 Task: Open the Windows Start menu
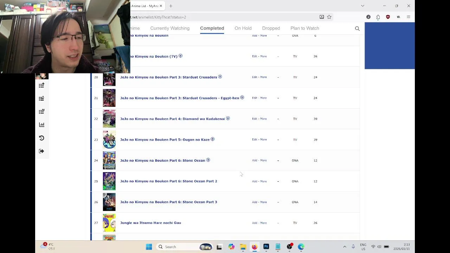[149, 247]
